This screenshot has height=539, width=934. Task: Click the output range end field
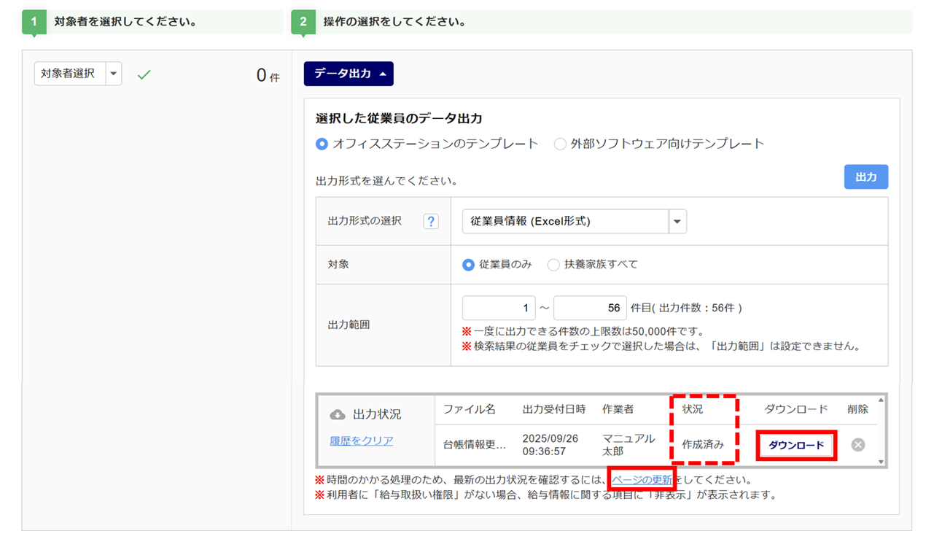tap(589, 308)
